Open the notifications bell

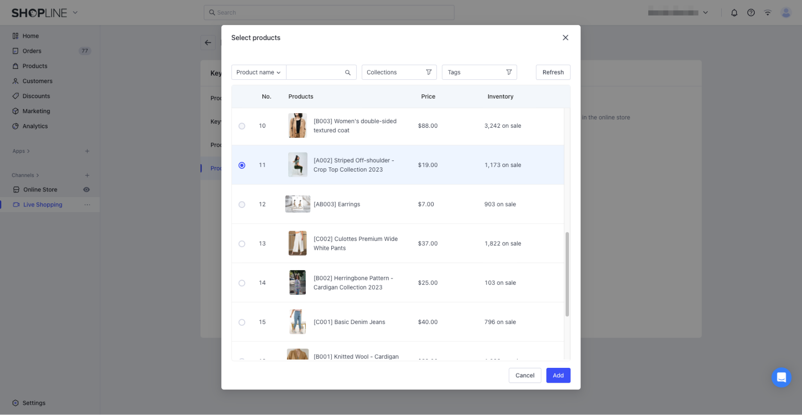tap(734, 13)
